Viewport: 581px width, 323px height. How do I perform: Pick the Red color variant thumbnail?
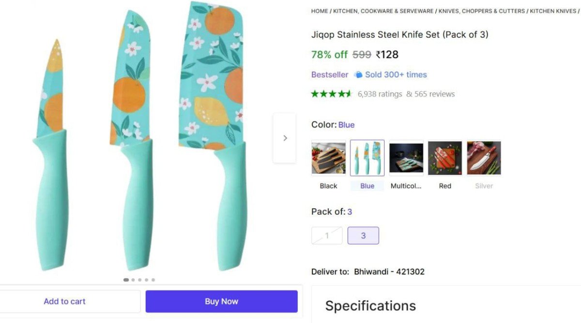coord(445,158)
